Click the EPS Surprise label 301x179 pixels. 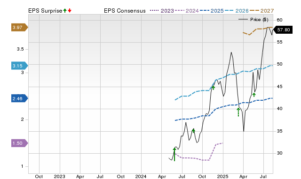[x=45, y=11]
